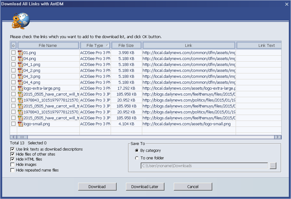Click the link URL of logo-extra-large.png row
The width and height of the screenshot is (291, 199).
click(x=189, y=88)
